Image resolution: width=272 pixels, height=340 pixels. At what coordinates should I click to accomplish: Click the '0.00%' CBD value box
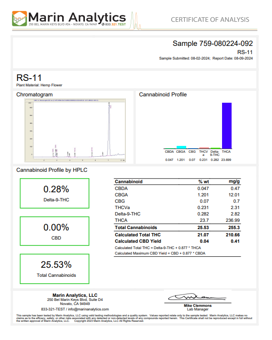coord(54,231)
